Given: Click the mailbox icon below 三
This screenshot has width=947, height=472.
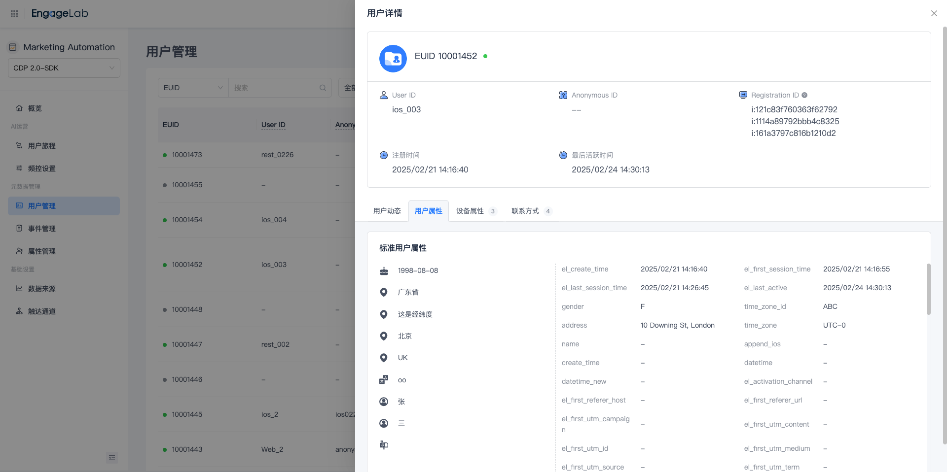Looking at the screenshot, I should (x=384, y=445).
